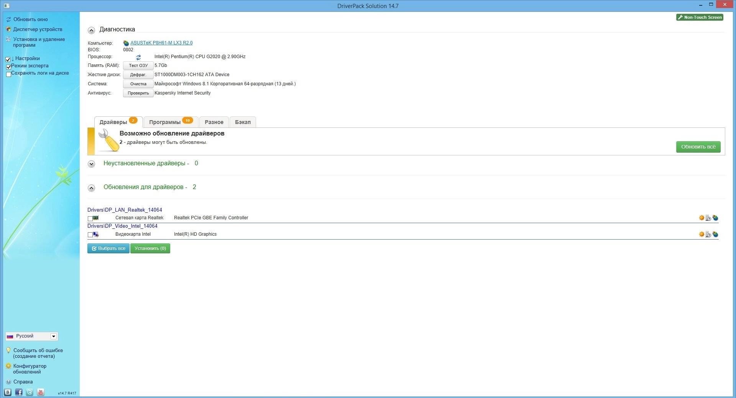Viewport: 736px width, 398px height.
Task: Click the Дефраг. button
Action: 138,75
